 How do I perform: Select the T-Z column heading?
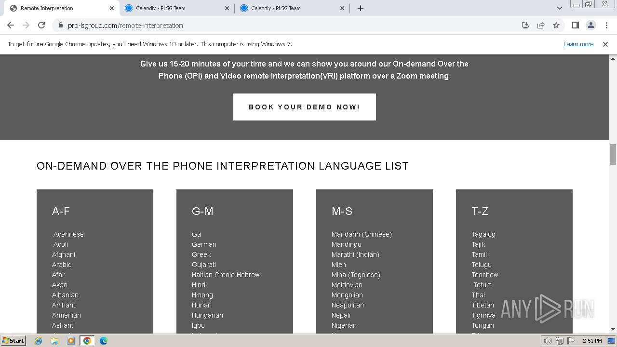click(480, 211)
